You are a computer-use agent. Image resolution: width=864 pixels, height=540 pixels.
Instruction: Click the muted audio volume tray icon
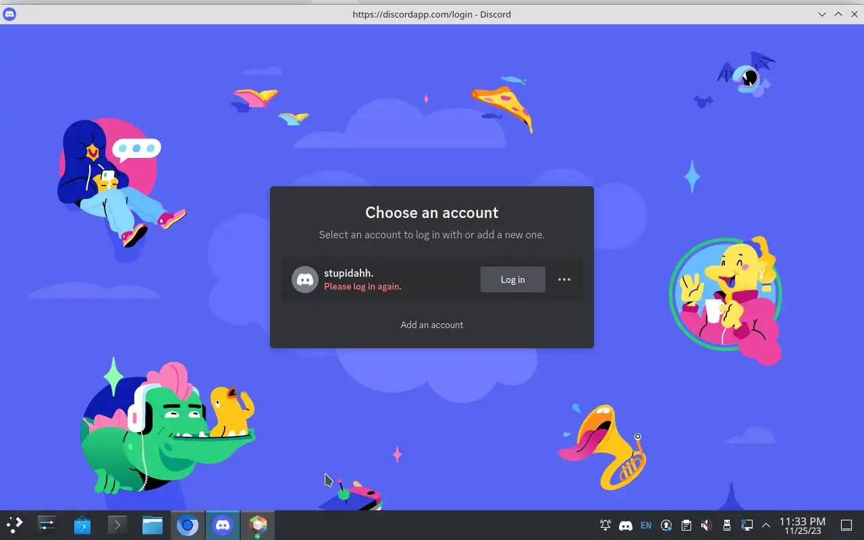pyautogui.click(x=706, y=525)
